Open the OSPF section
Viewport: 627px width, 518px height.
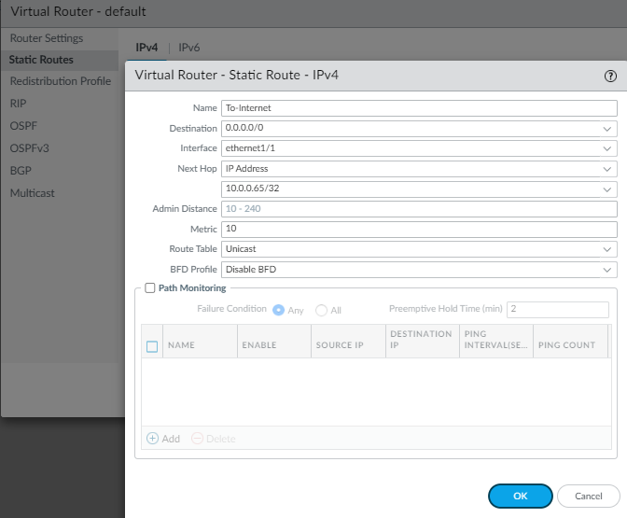[23, 126]
